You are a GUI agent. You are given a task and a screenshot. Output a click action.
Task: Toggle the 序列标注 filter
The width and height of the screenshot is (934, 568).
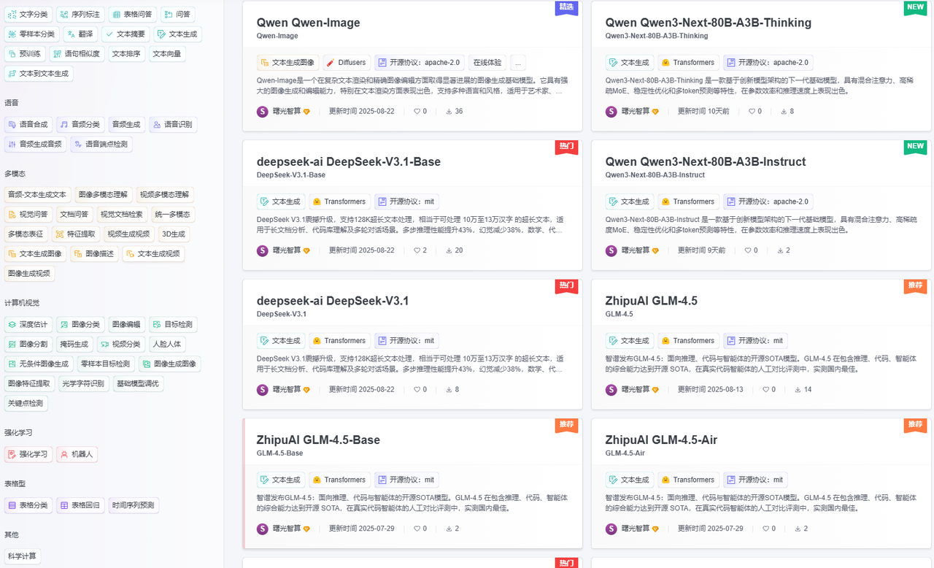(x=81, y=14)
